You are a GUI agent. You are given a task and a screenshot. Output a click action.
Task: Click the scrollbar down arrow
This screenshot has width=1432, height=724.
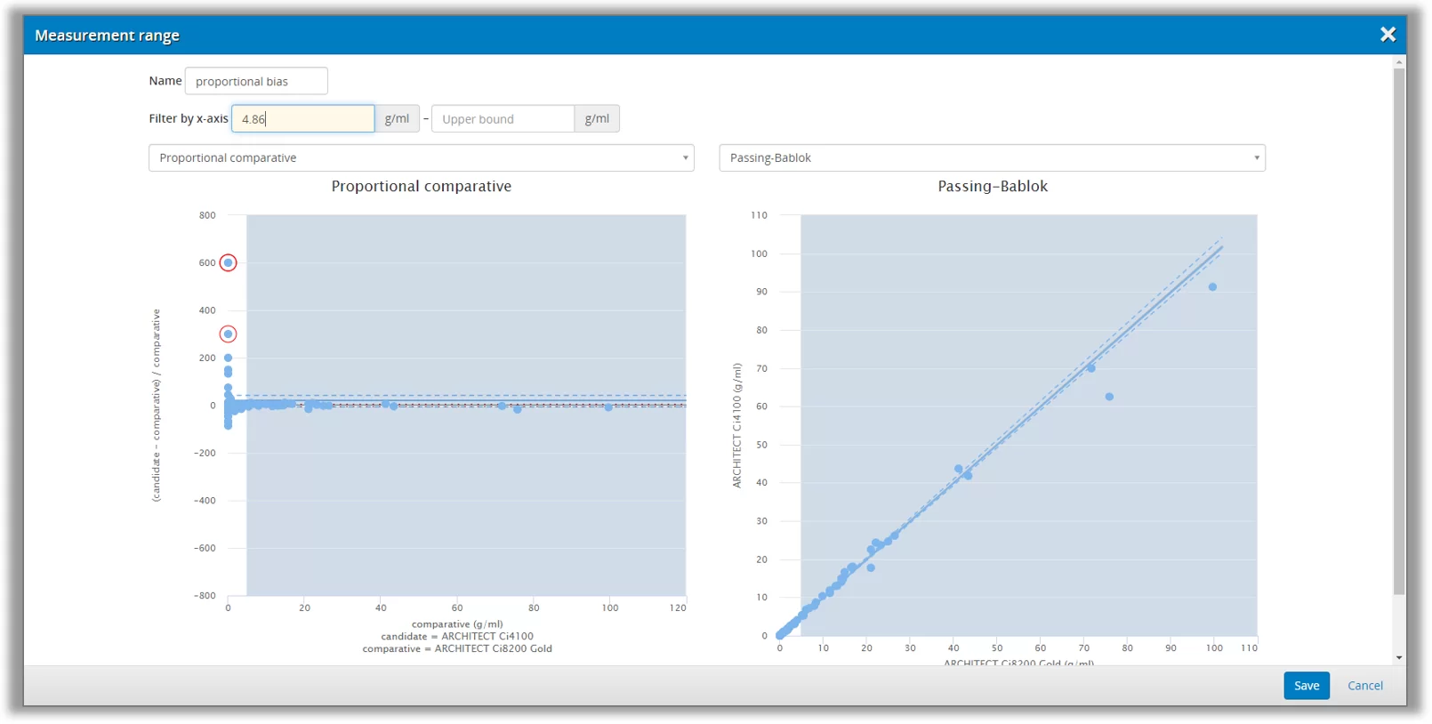pos(1399,658)
